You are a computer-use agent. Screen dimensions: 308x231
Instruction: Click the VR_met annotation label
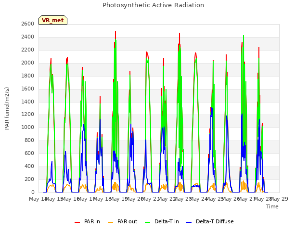pyautogui.click(x=53, y=20)
